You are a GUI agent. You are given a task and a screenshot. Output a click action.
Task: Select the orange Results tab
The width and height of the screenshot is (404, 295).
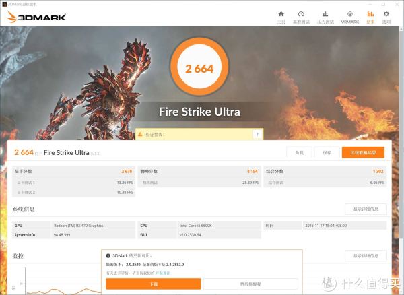(370, 18)
